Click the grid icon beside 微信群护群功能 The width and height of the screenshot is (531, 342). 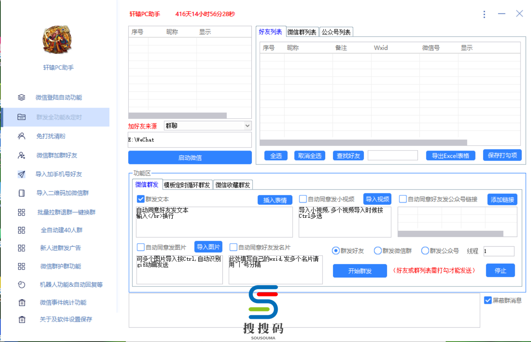click(x=22, y=266)
